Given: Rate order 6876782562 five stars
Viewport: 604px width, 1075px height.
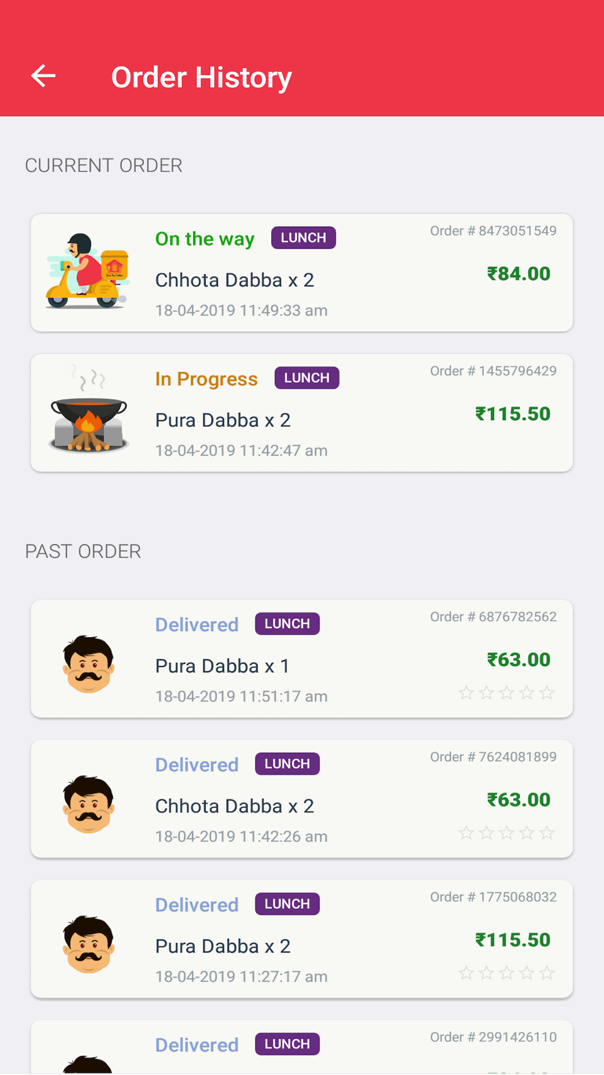Looking at the screenshot, I should point(547,693).
